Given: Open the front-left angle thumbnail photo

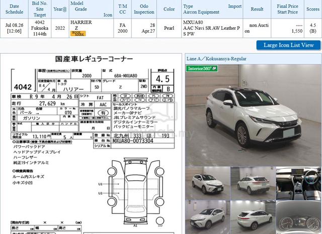Looking at the screenshot, I should pos(208,183).
